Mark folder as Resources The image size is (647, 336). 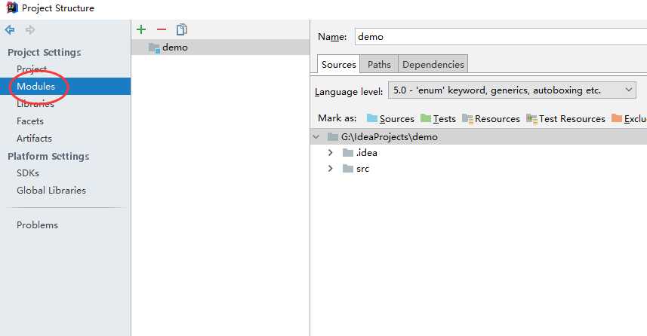click(x=491, y=118)
